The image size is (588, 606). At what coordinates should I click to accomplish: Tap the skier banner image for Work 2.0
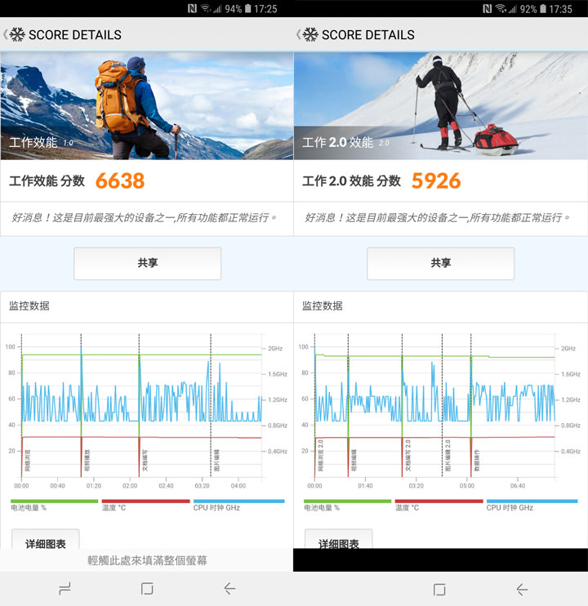pos(440,105)
